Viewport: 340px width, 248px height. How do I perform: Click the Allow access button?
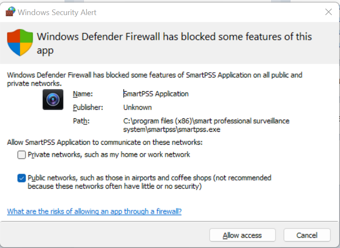click(242, 235)
